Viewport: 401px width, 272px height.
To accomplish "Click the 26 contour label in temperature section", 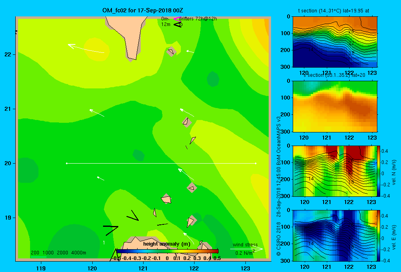I will point(351,32).
